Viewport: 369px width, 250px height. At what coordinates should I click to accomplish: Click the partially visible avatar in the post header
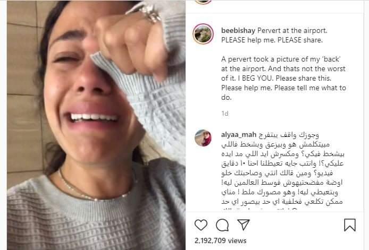click(x=203, y=2)
